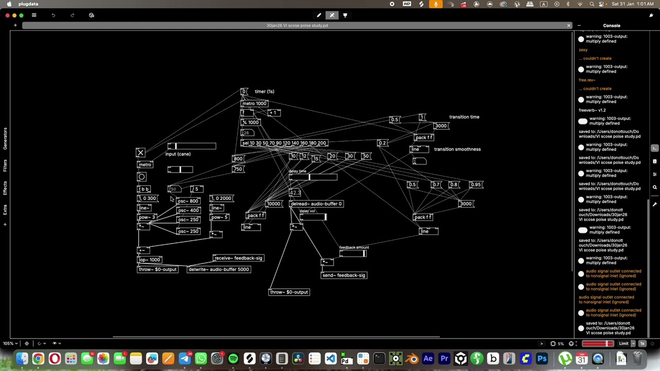The height and width of the screenshot is (371, 660).
Task: Open Extra category in left palette
Action: pyautogui.click(x=5, y=209)
